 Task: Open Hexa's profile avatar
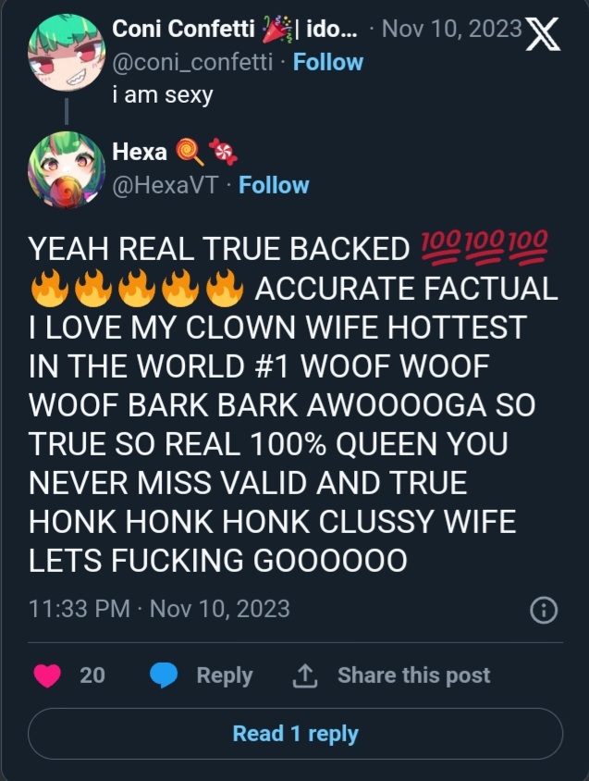pos(67,169)
